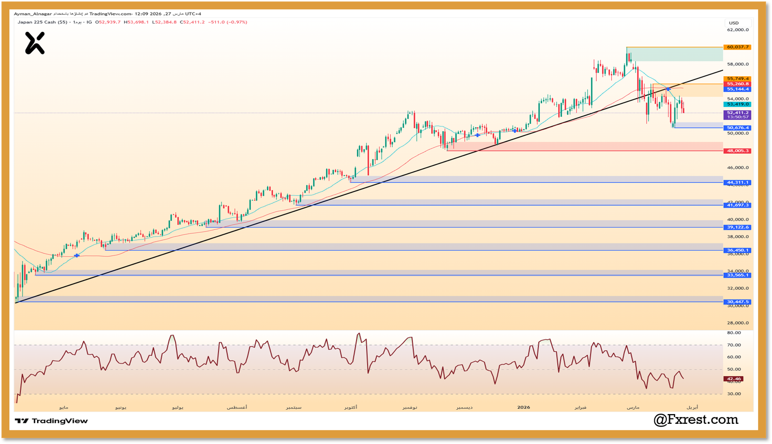Click the Ayman_Alnagar author name
This screenshot has width=772, height=444.
pos(33,14)
